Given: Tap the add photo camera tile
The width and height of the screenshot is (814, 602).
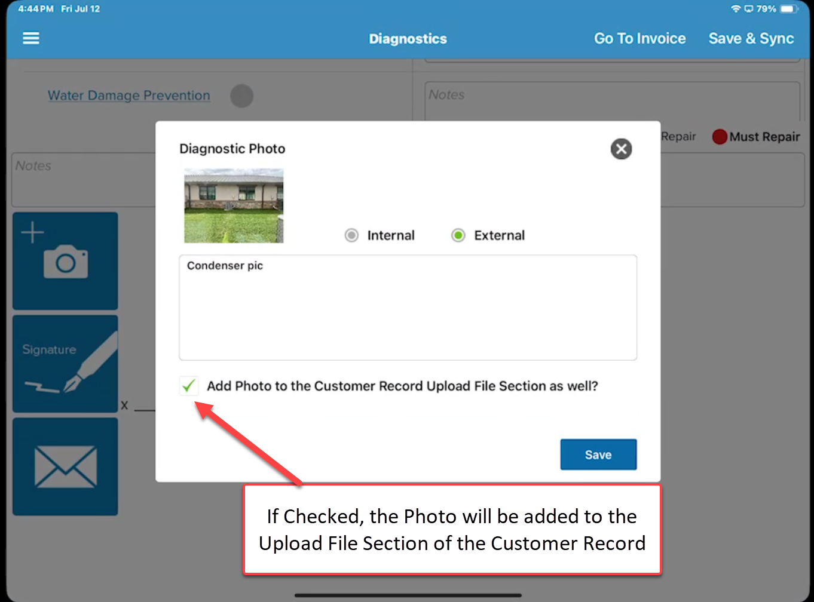Looking at the screenshot, I should 65,261.
